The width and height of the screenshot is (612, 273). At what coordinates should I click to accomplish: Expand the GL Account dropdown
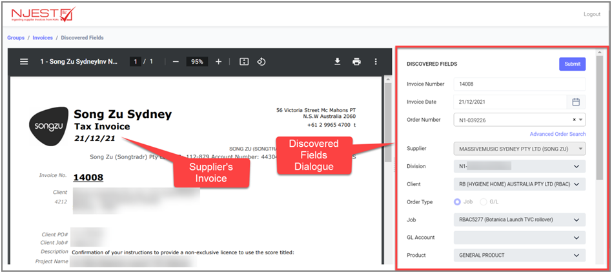coord(520,237)
